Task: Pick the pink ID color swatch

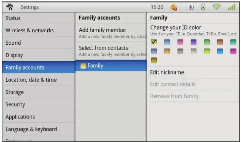Action: (180, 42)
